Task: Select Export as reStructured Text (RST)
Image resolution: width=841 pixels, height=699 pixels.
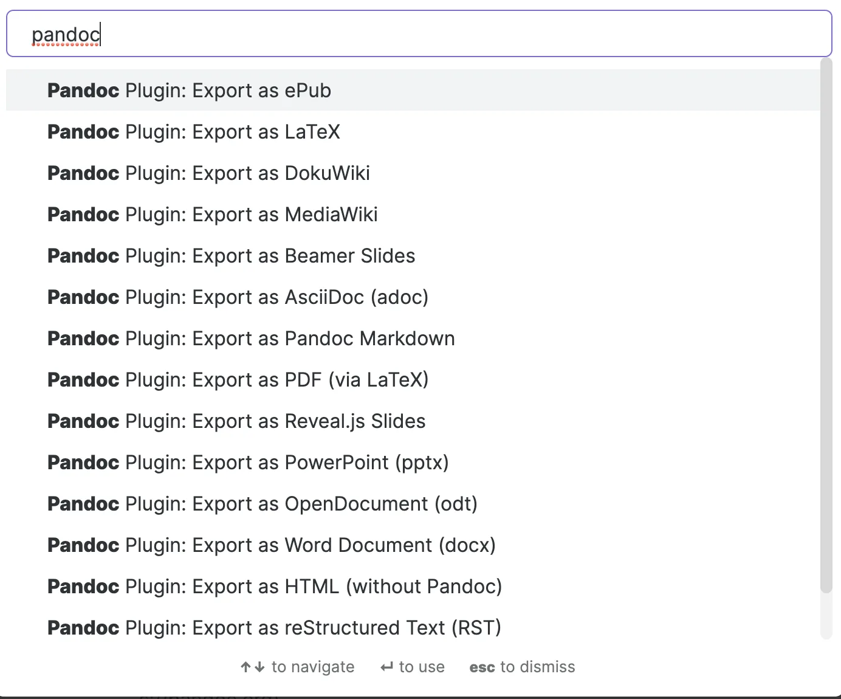Action: pyautogui.click(x=274, y=628)
